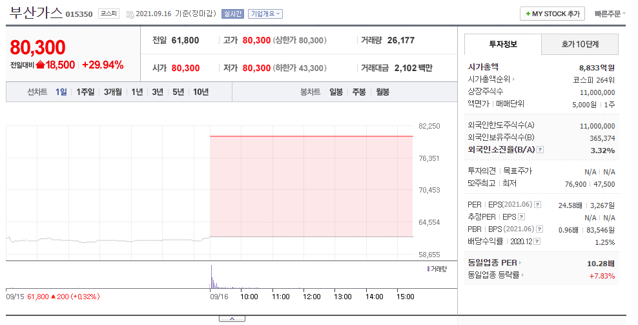The width and height of the screenshot is (638, 325).
Task: Open help icon beside 배당수익률 2020.12
Action: (x=537, y=242)
